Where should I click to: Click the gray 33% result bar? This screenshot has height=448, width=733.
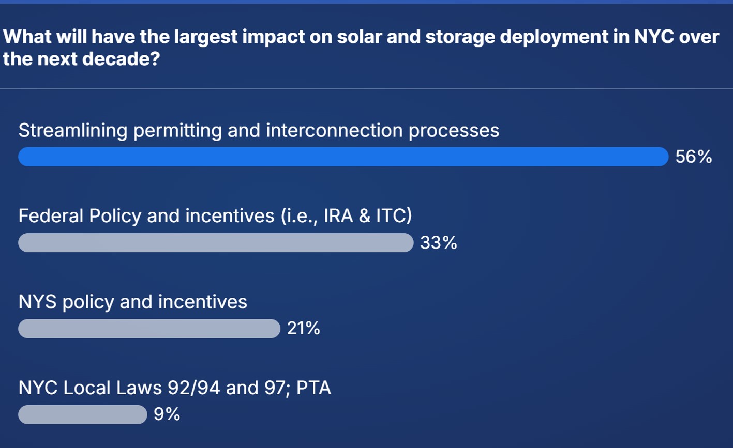point(216,242)
